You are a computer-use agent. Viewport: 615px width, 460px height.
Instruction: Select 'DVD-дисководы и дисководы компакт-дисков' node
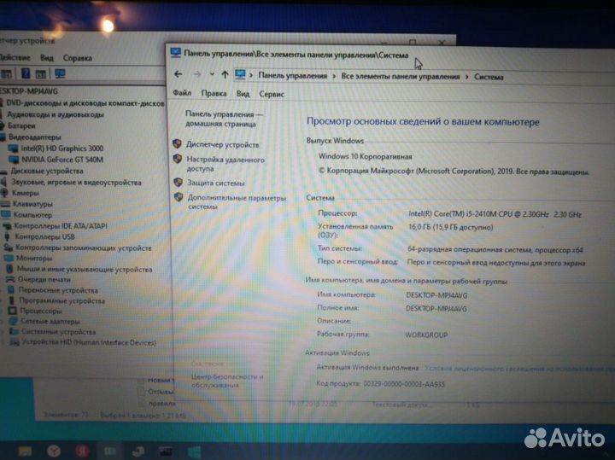point(85,103)
